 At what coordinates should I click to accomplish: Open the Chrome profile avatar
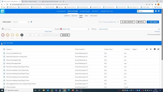coord(158,5)
